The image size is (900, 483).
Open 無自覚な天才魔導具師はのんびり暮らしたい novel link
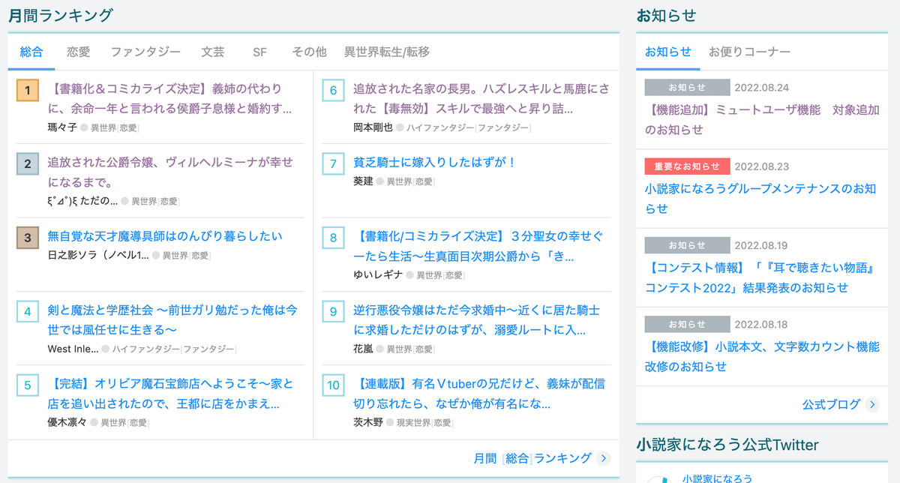(165, 236)
